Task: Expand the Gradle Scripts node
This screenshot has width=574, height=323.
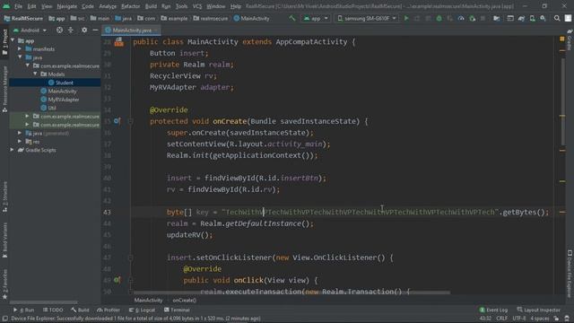Action: (12, 150)
